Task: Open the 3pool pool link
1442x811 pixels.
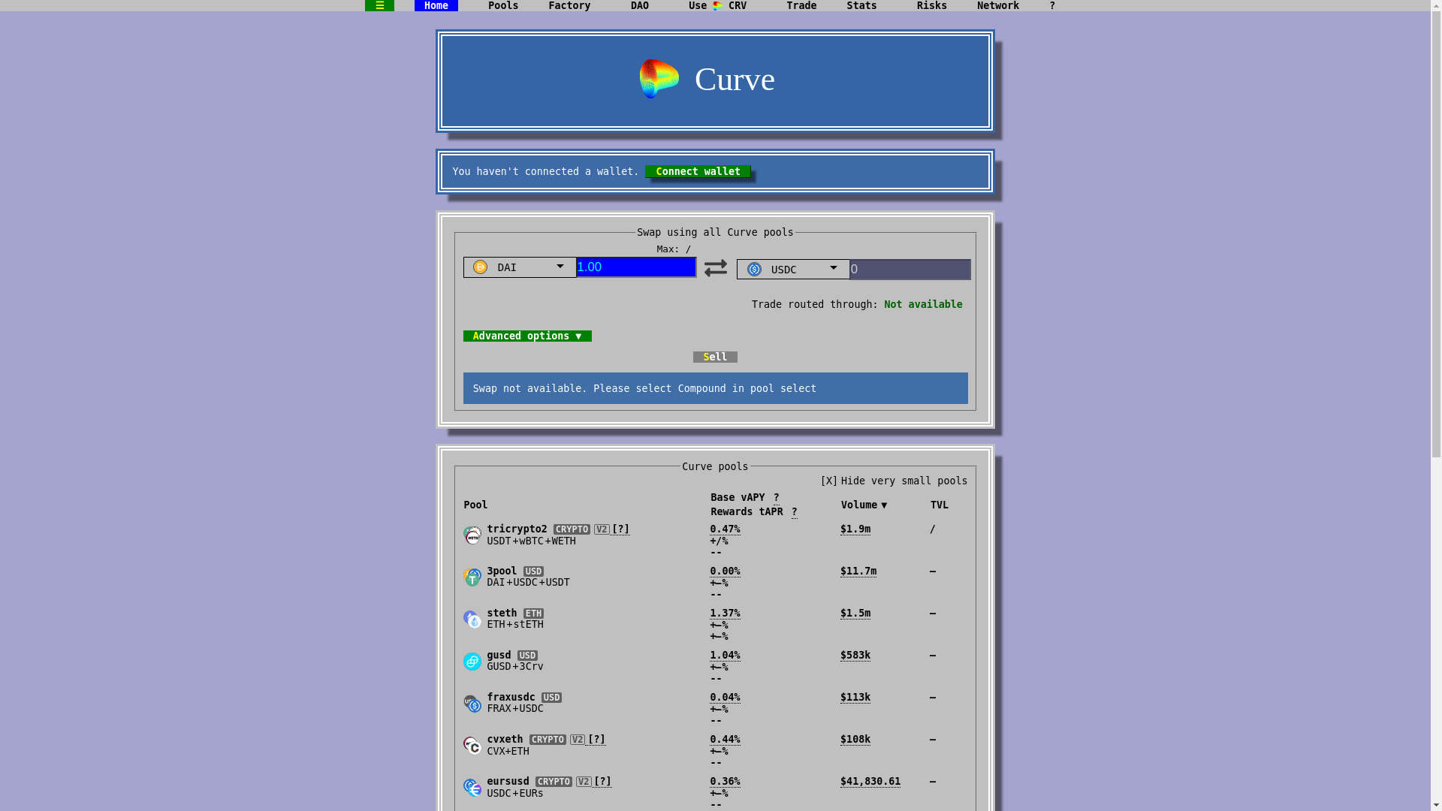Action: [x=502, y=571]
